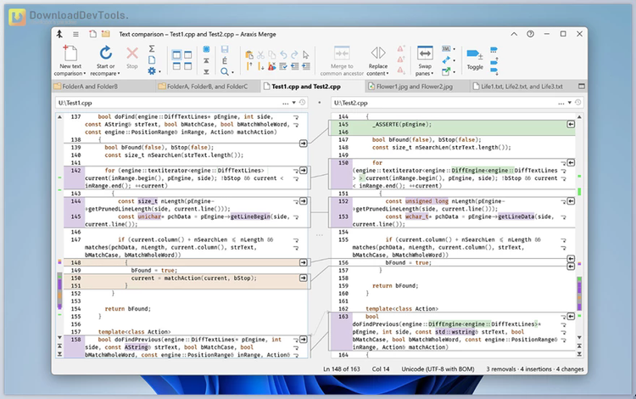Merge left line 148 change to the right
The width and height of the screenshot is (636, 399).
(303, 262)
